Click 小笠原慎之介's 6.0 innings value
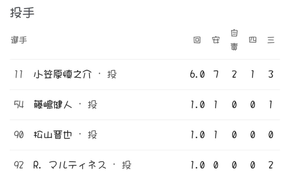 [197, 75]
